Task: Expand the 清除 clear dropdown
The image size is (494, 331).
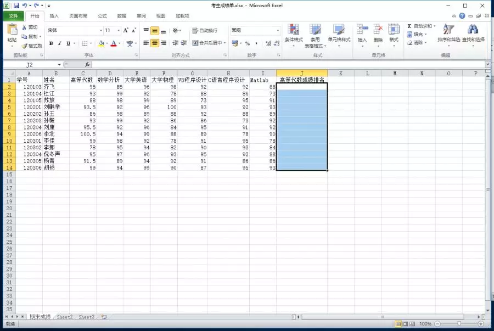Action: point(425,42)
